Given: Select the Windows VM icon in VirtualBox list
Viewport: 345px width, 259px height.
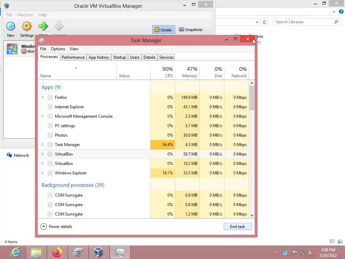Looking at the screenshot, I should [x=12, y=49].
